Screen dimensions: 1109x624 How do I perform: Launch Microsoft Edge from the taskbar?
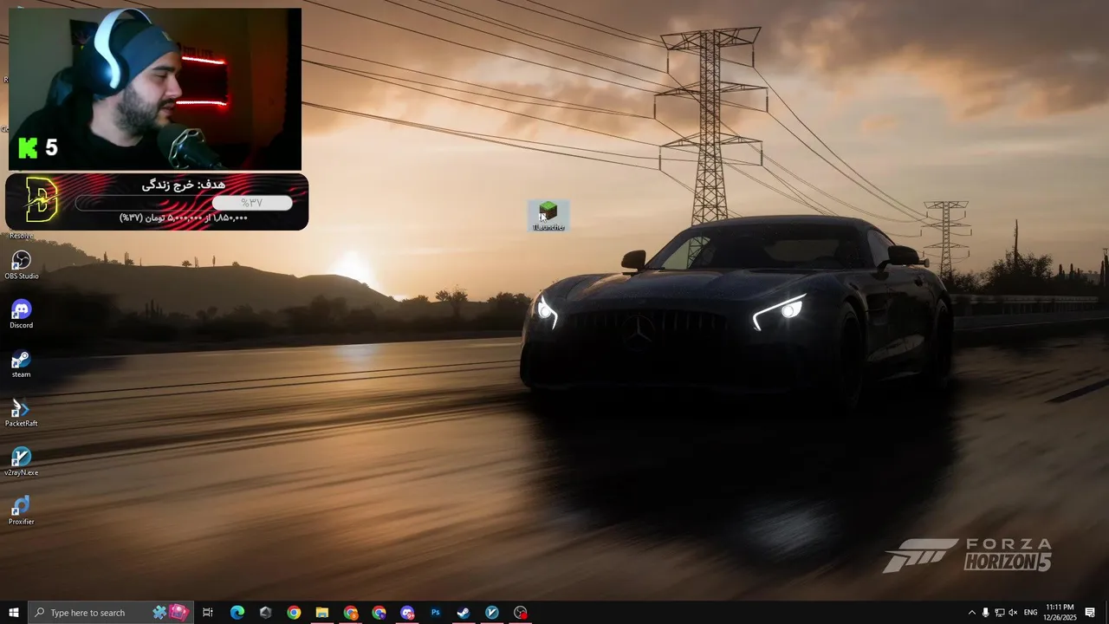tap(237, 613)
